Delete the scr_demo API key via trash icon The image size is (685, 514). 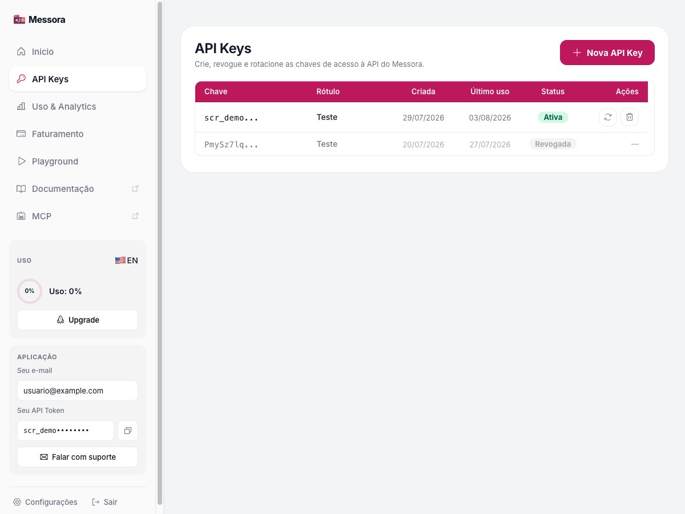click(x=630, y=117)
